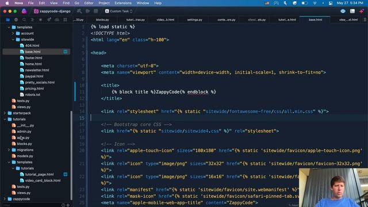
Task: Click the webcam video thumbnail
Action: coord(333,187)
